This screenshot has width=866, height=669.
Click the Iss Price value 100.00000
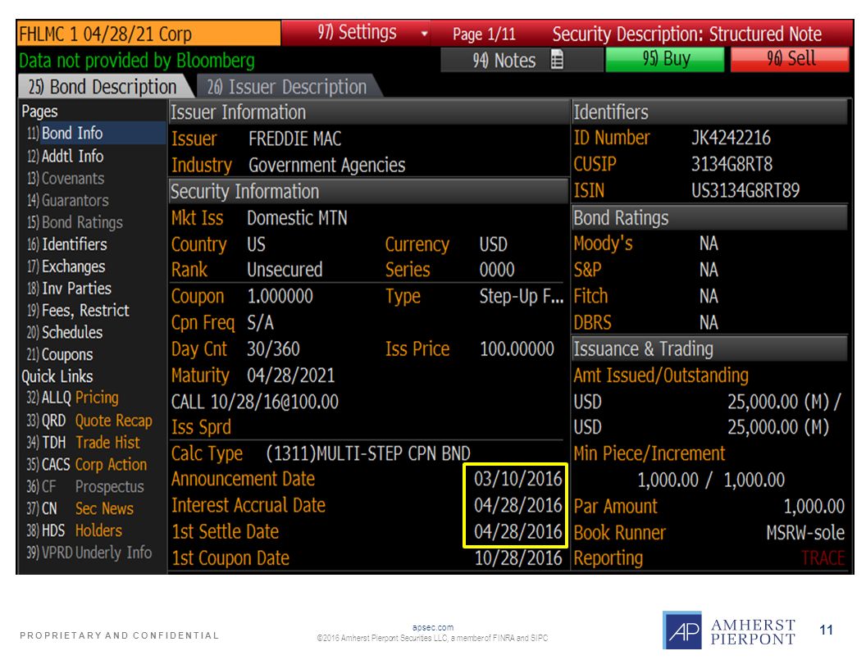(x=517, y=349)
